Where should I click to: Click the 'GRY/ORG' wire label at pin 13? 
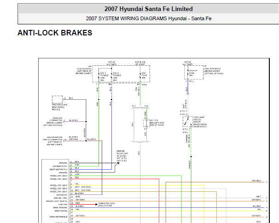click(x=80, y=200)
